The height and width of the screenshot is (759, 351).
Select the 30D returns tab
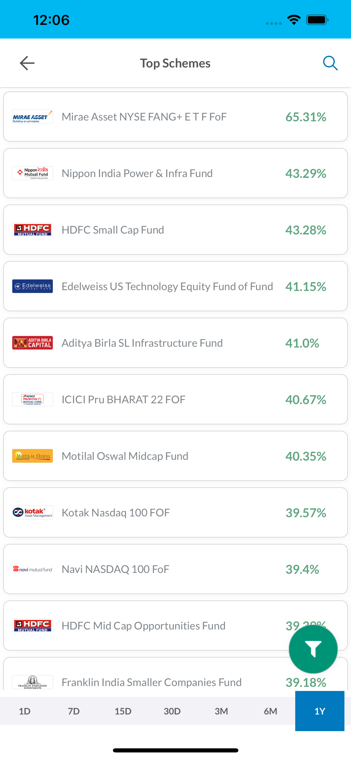(x=172, y=711)
